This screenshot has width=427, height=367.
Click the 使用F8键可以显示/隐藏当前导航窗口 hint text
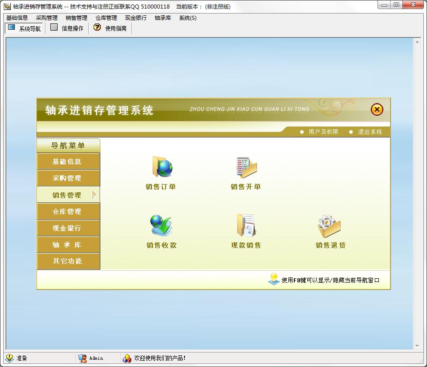(330, 280)
